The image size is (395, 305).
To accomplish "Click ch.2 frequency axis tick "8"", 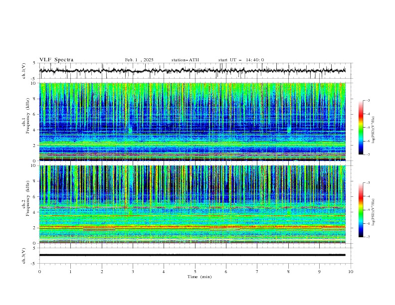I will click(35, 181).
